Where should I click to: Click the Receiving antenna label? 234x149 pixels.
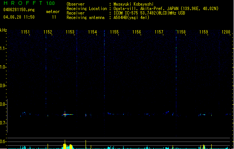pos(86,18)
